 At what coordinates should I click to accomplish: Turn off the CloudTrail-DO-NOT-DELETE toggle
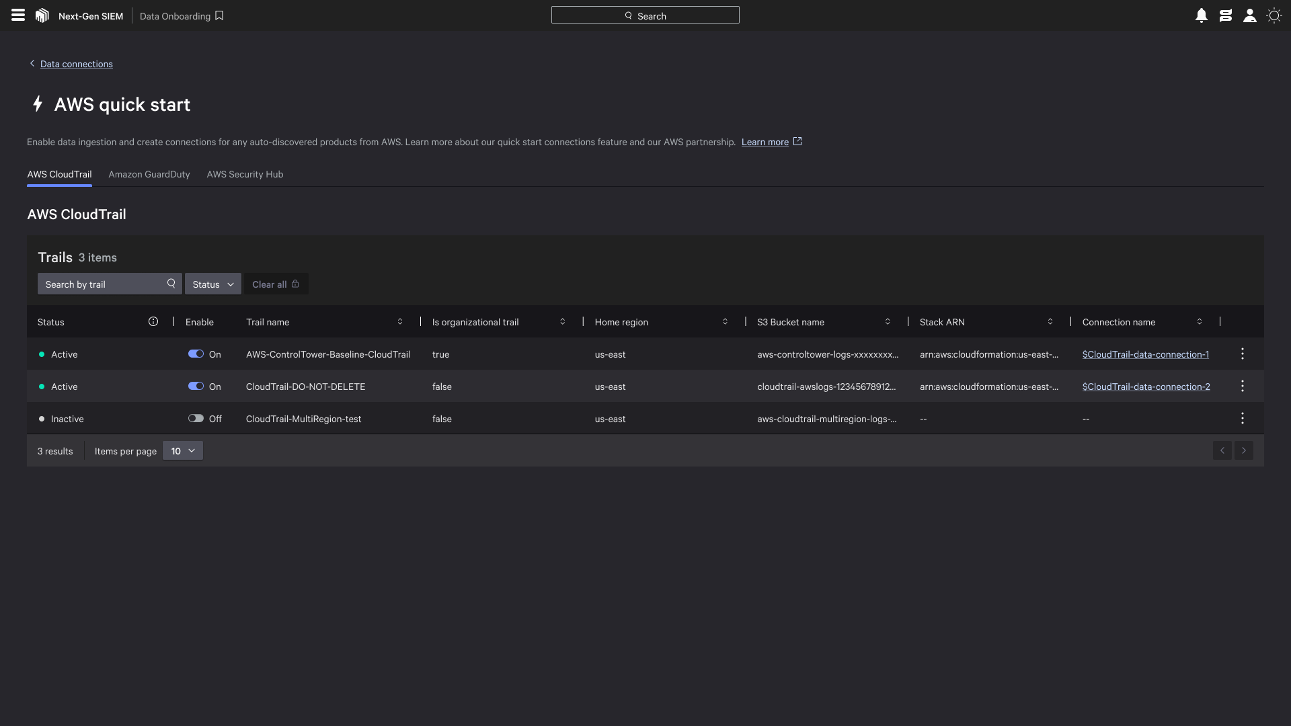[196, 386]
